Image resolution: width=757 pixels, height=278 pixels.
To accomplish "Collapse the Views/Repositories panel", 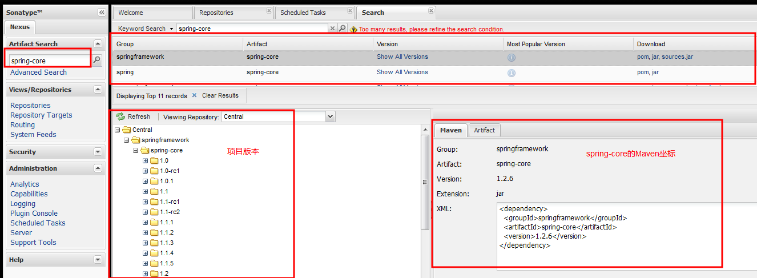I will 98,90.
